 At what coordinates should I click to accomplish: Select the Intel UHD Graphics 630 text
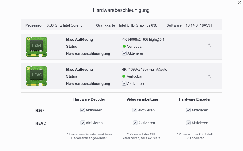click(138, 25)
